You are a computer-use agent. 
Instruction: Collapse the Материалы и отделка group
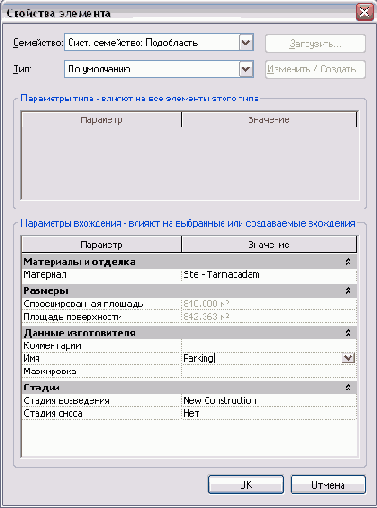point(348,262)
